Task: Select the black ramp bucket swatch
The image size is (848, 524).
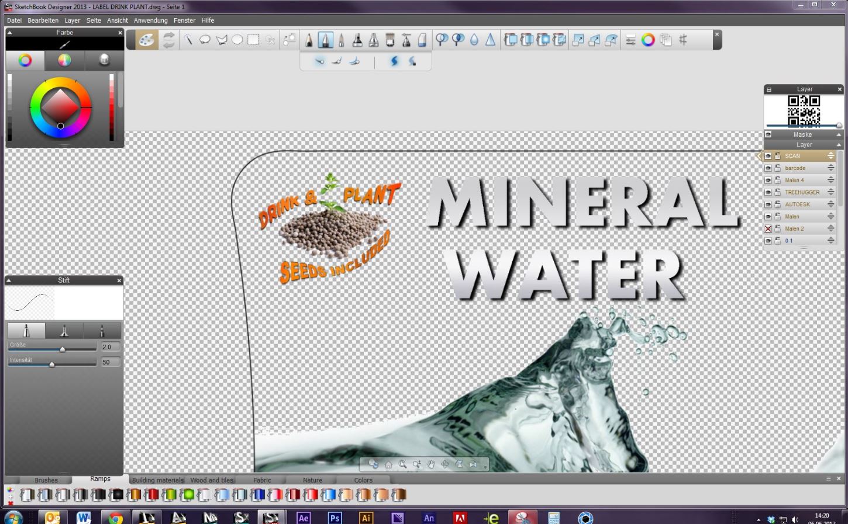Action: pos(116,495)
